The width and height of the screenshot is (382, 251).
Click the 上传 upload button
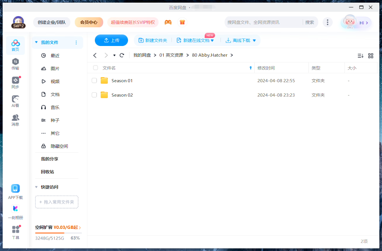pos(111,40)
